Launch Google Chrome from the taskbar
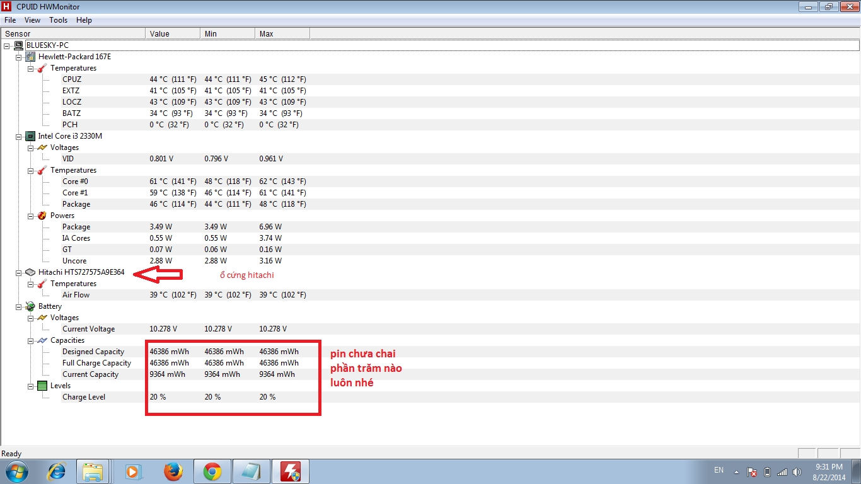The width and height of the screenshot is (861, 484). [x=212, y=471]
